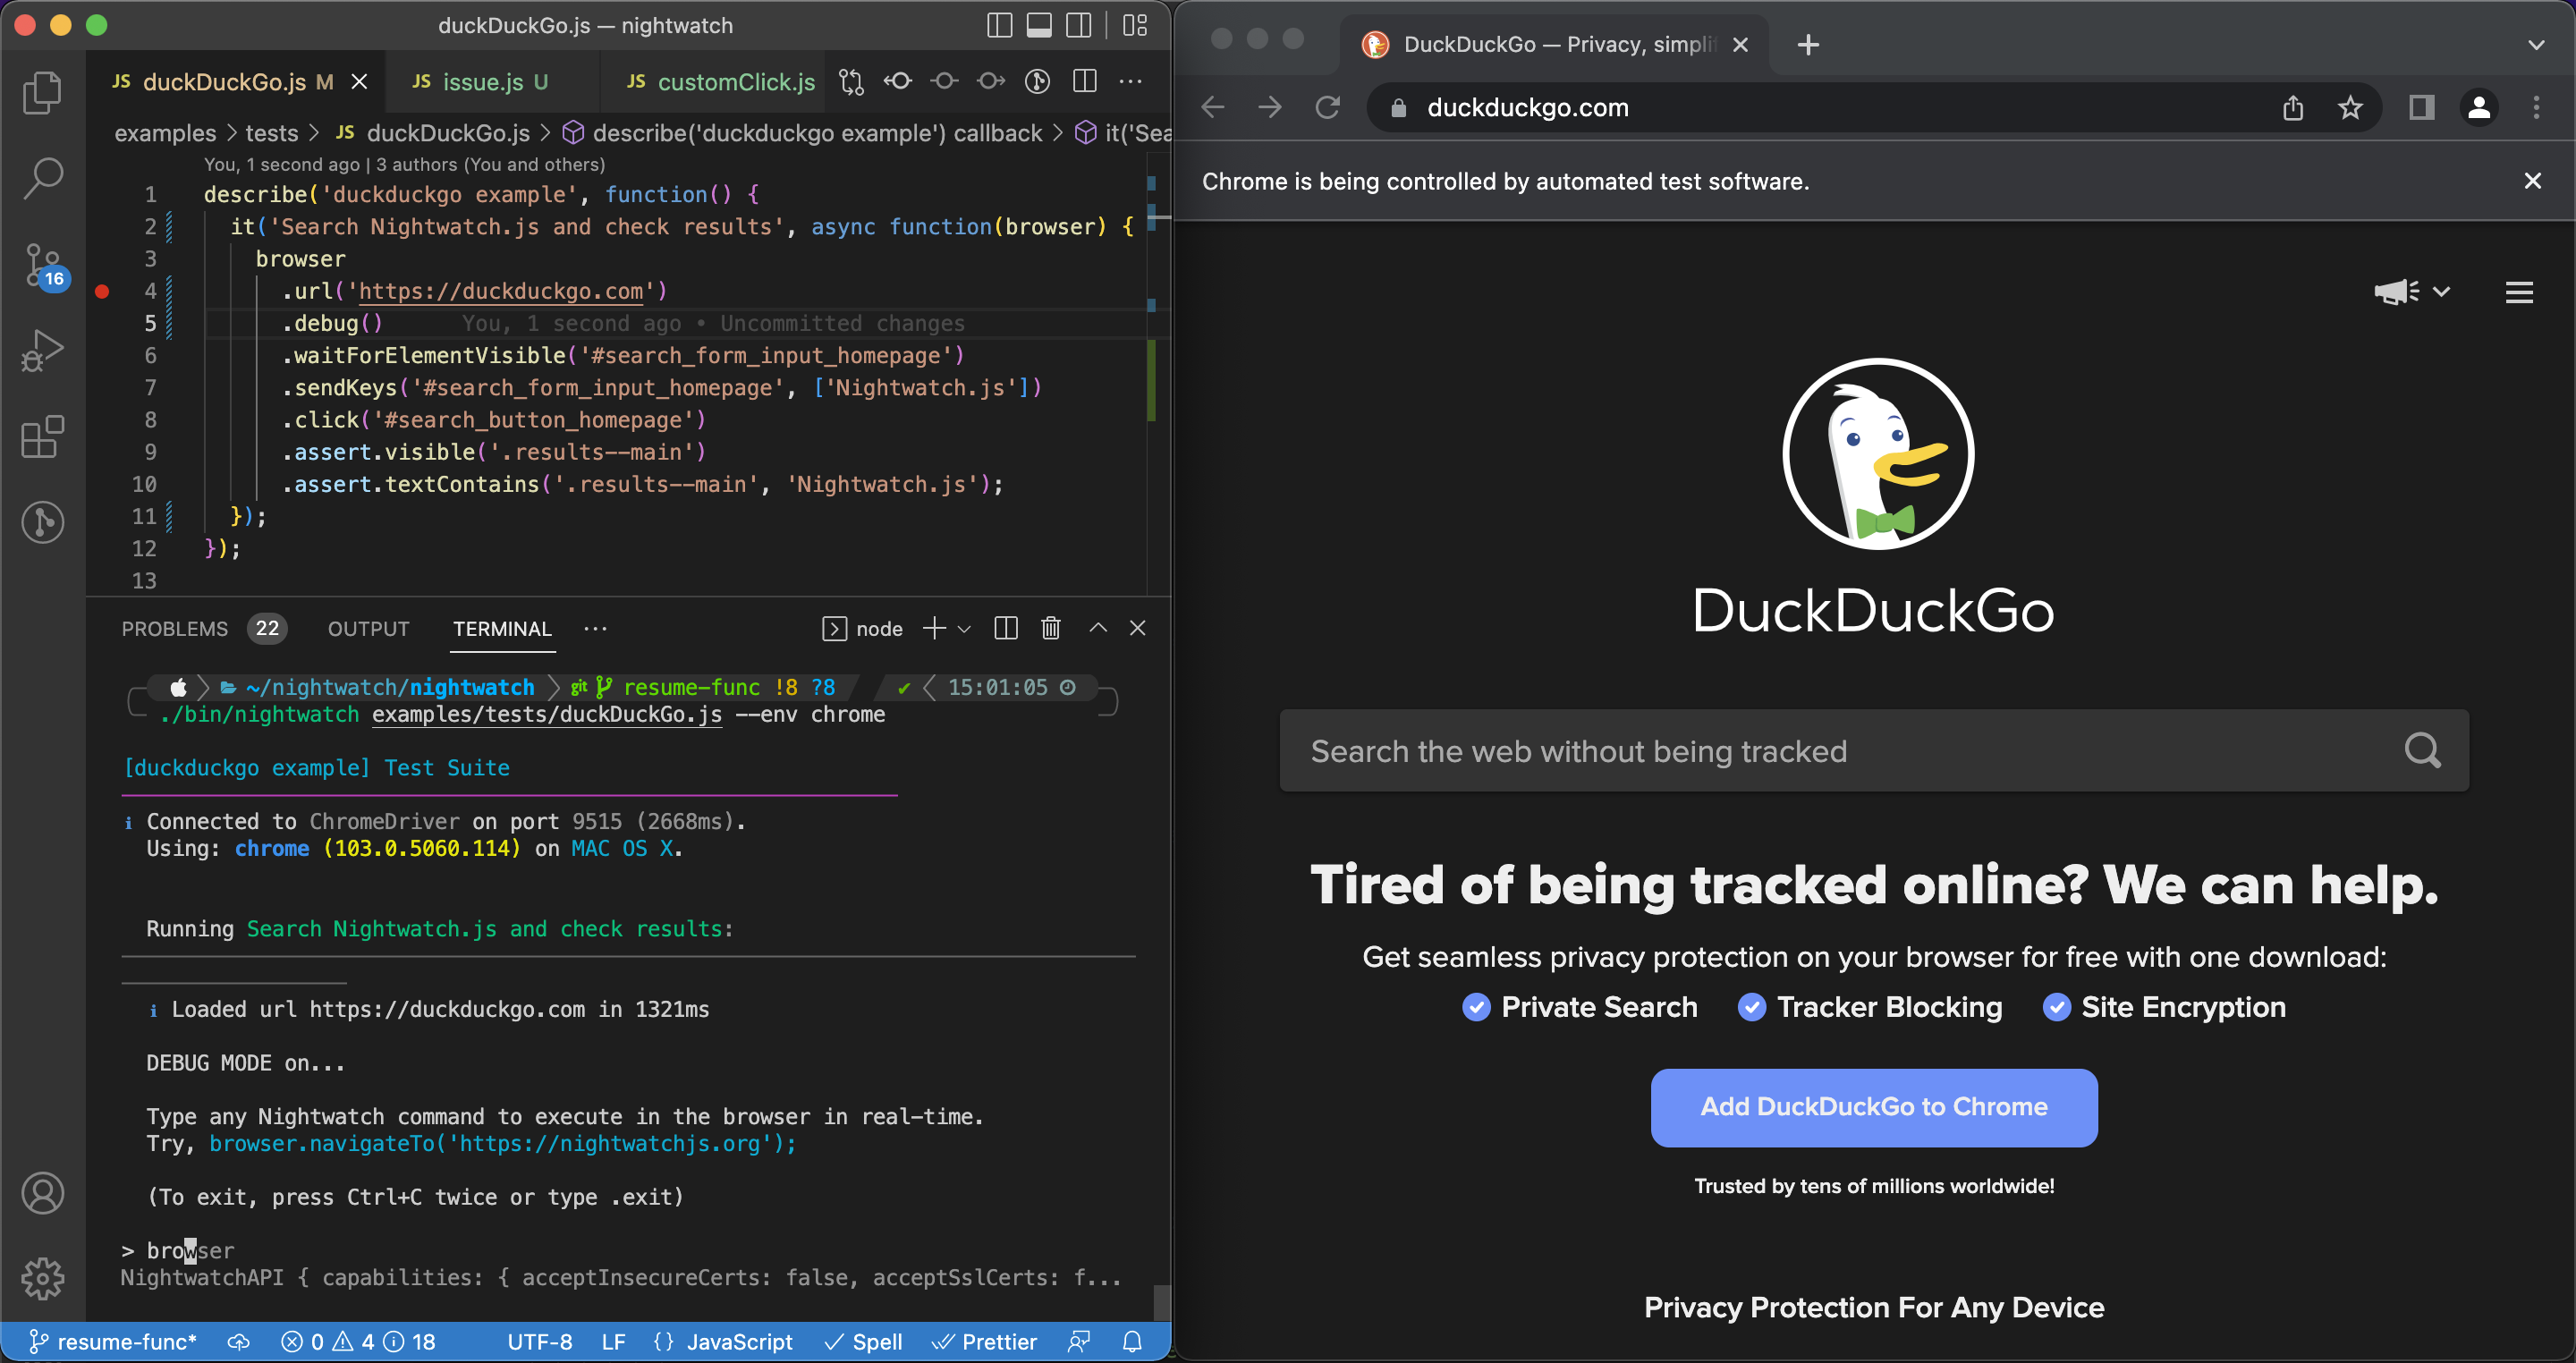Click the examples breadcrumb
2576x1363 pixels.
coord(165,133)
